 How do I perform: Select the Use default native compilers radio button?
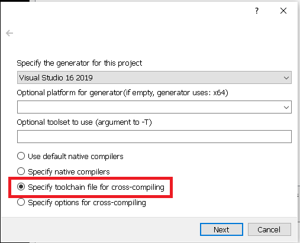tap(21, 156)
